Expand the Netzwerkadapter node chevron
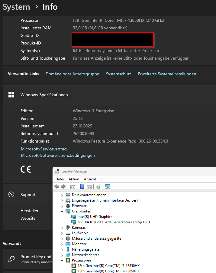The image size is (216, 273). [x=62, y=255]
